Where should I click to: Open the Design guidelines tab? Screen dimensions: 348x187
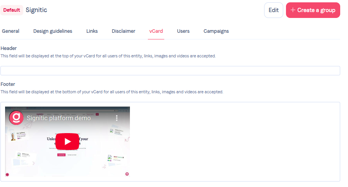tap(53, 31)
